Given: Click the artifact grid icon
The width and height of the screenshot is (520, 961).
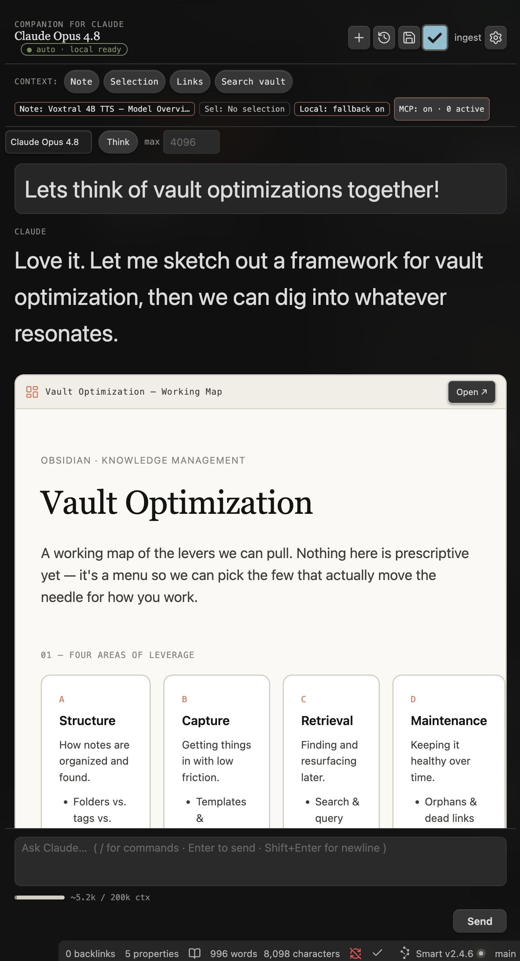Looking at the screenshot, I should (x=32, y=392).
